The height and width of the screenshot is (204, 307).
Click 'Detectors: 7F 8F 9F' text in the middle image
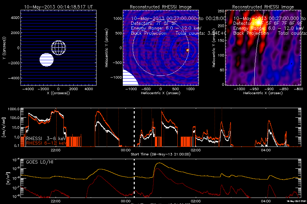pyautogui.click(x=154, y=23)
